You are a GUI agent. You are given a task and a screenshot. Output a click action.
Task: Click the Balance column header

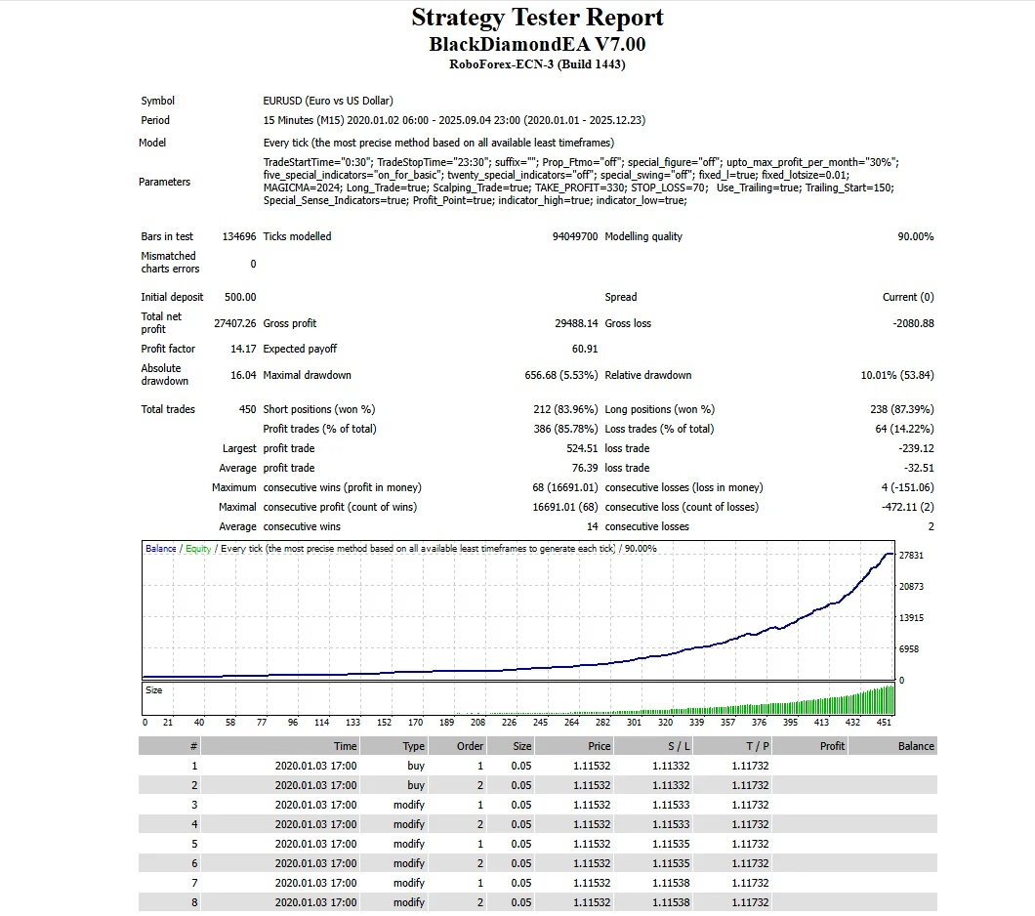pyautogui.click(x=915, y=746)
